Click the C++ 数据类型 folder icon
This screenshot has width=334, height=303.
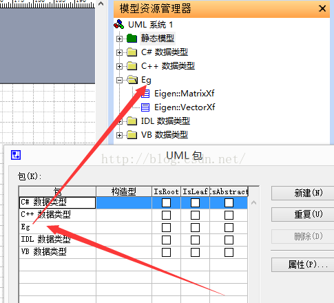point(132,66)
